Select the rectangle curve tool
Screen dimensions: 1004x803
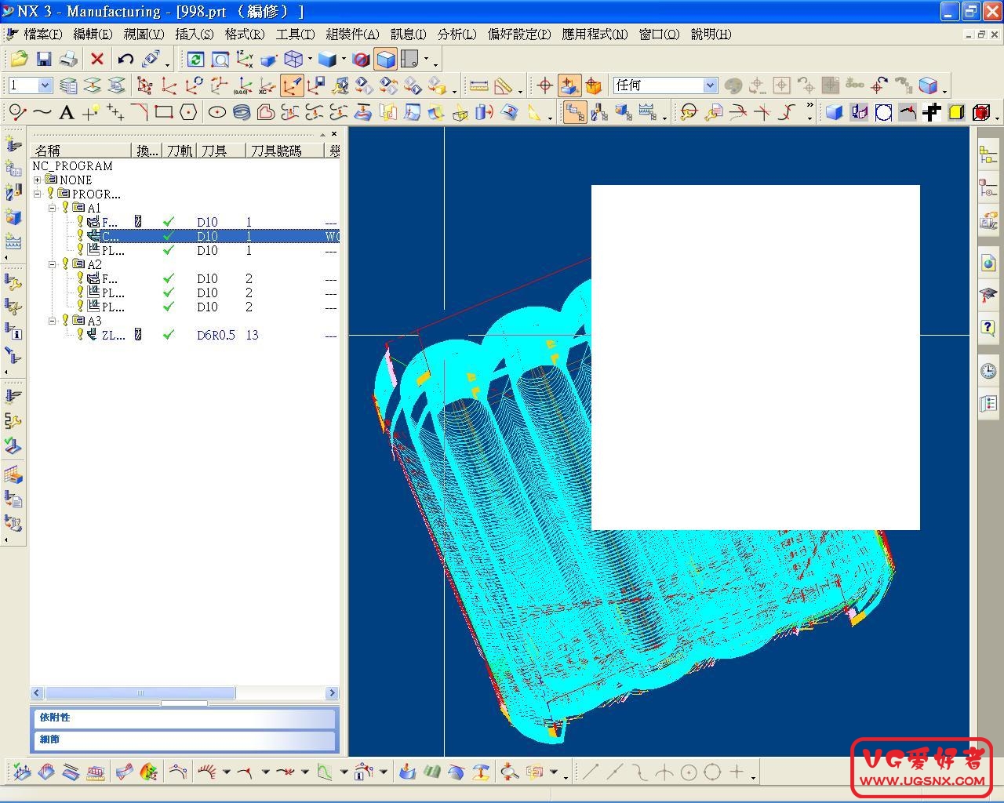point(163,112)
